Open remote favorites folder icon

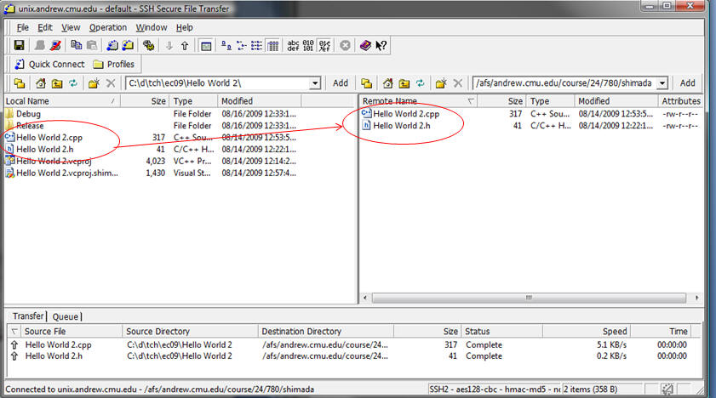click(366, 83)
